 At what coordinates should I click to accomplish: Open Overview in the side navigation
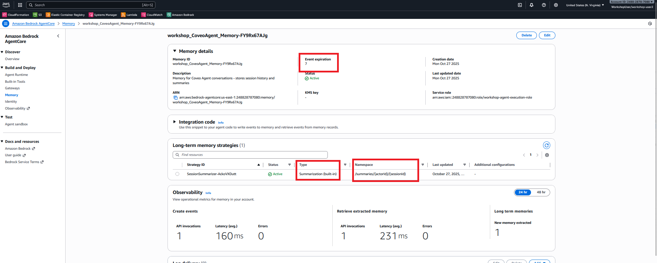pos(12,59)
